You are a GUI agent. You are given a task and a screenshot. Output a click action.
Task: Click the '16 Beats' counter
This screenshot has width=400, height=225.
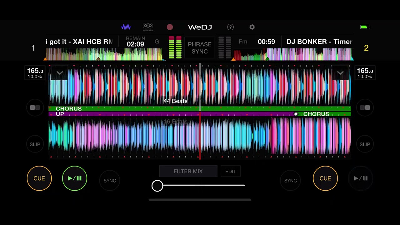pos(176,122)
